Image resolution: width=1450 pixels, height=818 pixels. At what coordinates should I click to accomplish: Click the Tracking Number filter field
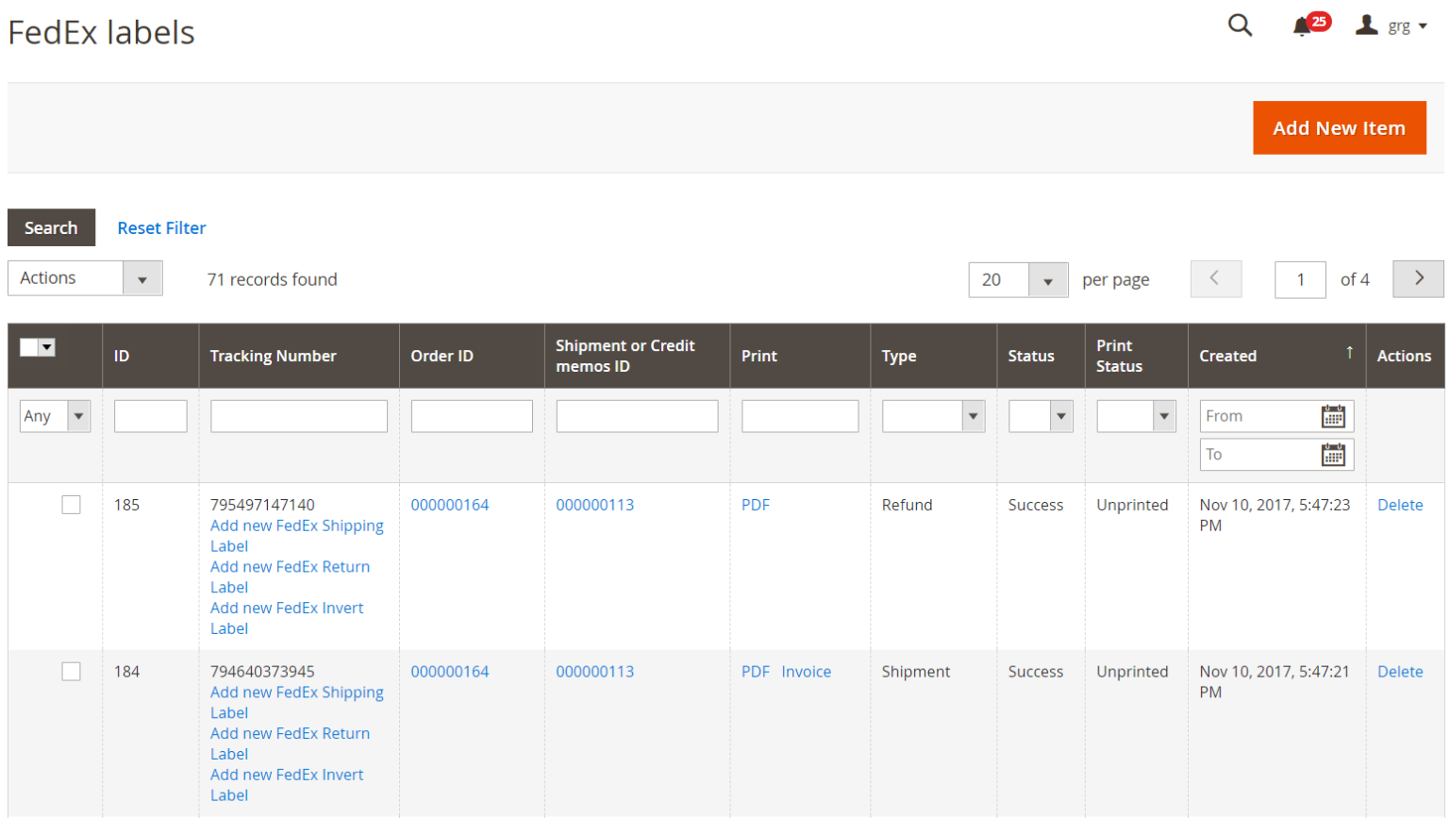point(298,416)
